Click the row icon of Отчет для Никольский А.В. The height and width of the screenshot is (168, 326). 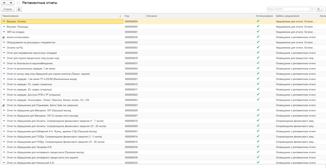pos(4,163)
